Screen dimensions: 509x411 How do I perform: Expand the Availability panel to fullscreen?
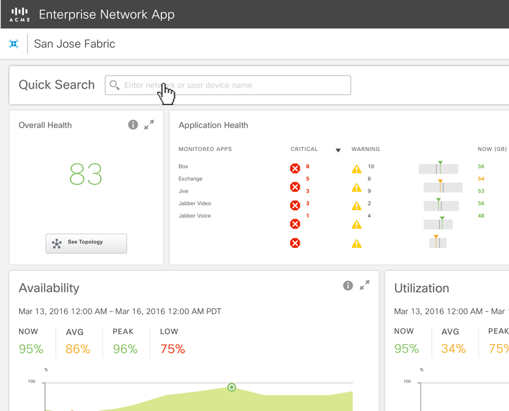click(365, 285)
